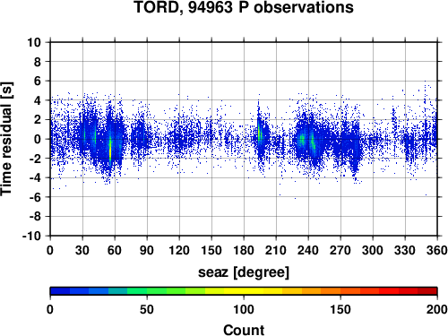The width and height of the screenshot is (448, 336).
Task: Select the dark red end of the colorbar
Action: [x=427, y=291]
